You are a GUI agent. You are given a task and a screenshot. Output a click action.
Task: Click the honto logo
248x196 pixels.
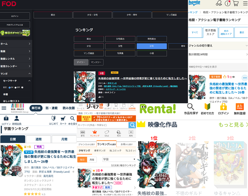pyautogui.click(x=194, y=3)
